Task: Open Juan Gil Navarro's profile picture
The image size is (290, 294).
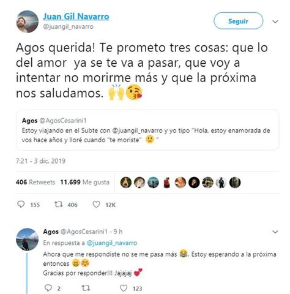Action: point(27,21)
